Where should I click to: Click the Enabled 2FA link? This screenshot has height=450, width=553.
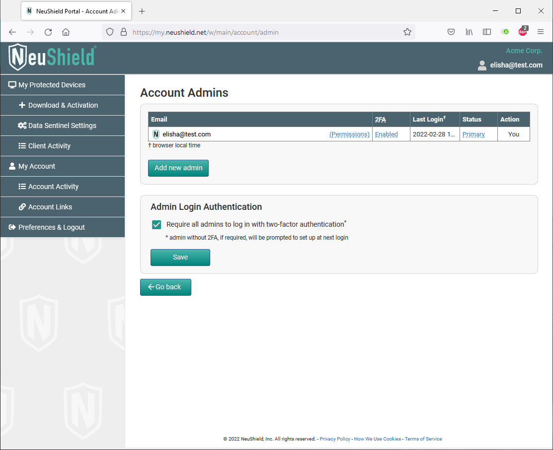386,134
